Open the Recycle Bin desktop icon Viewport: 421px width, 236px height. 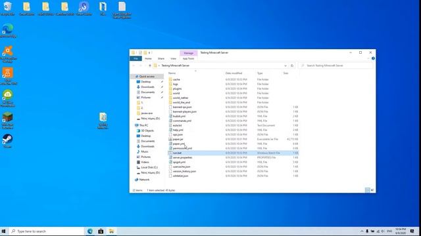click(7, 9)
